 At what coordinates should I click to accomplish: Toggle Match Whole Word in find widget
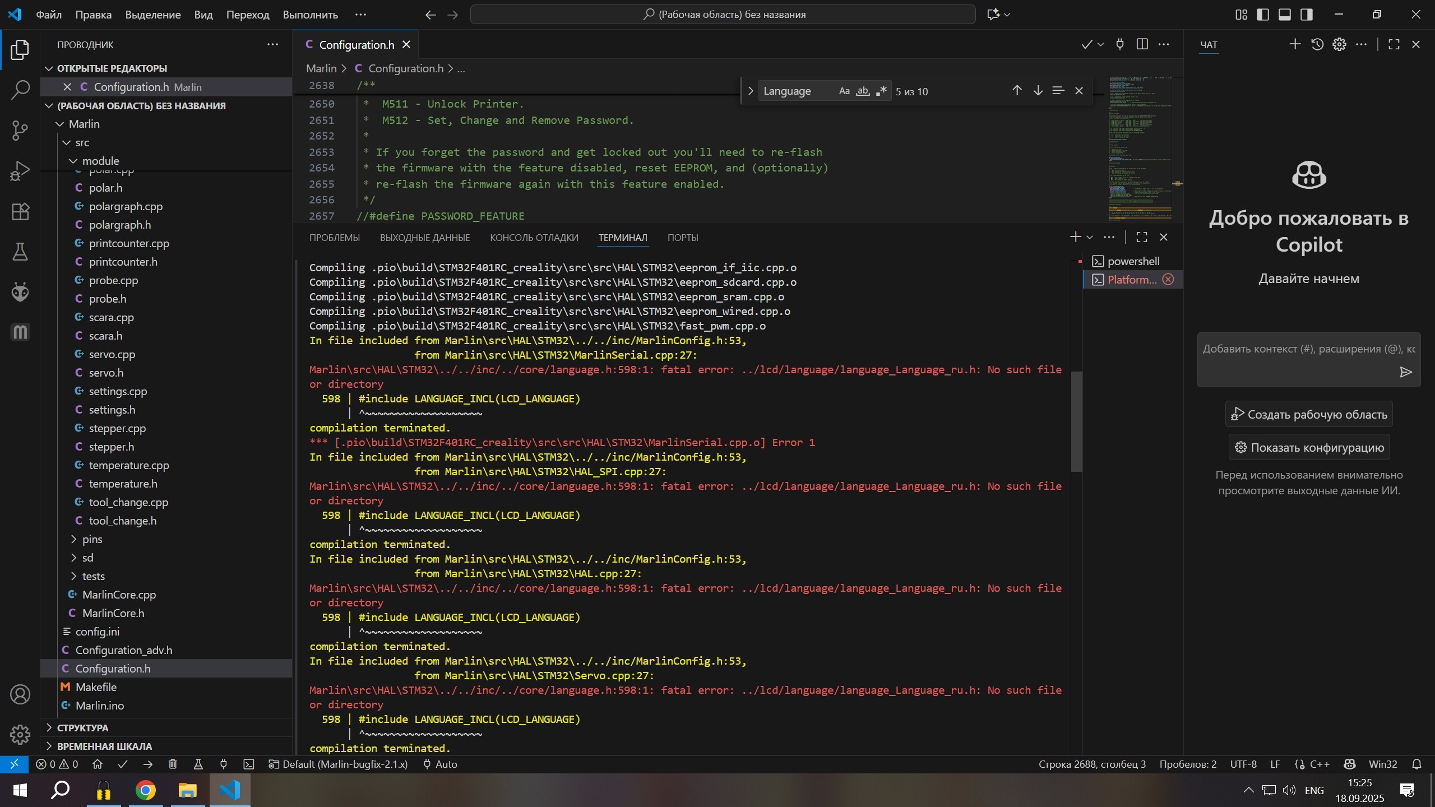tap(863, 91)
